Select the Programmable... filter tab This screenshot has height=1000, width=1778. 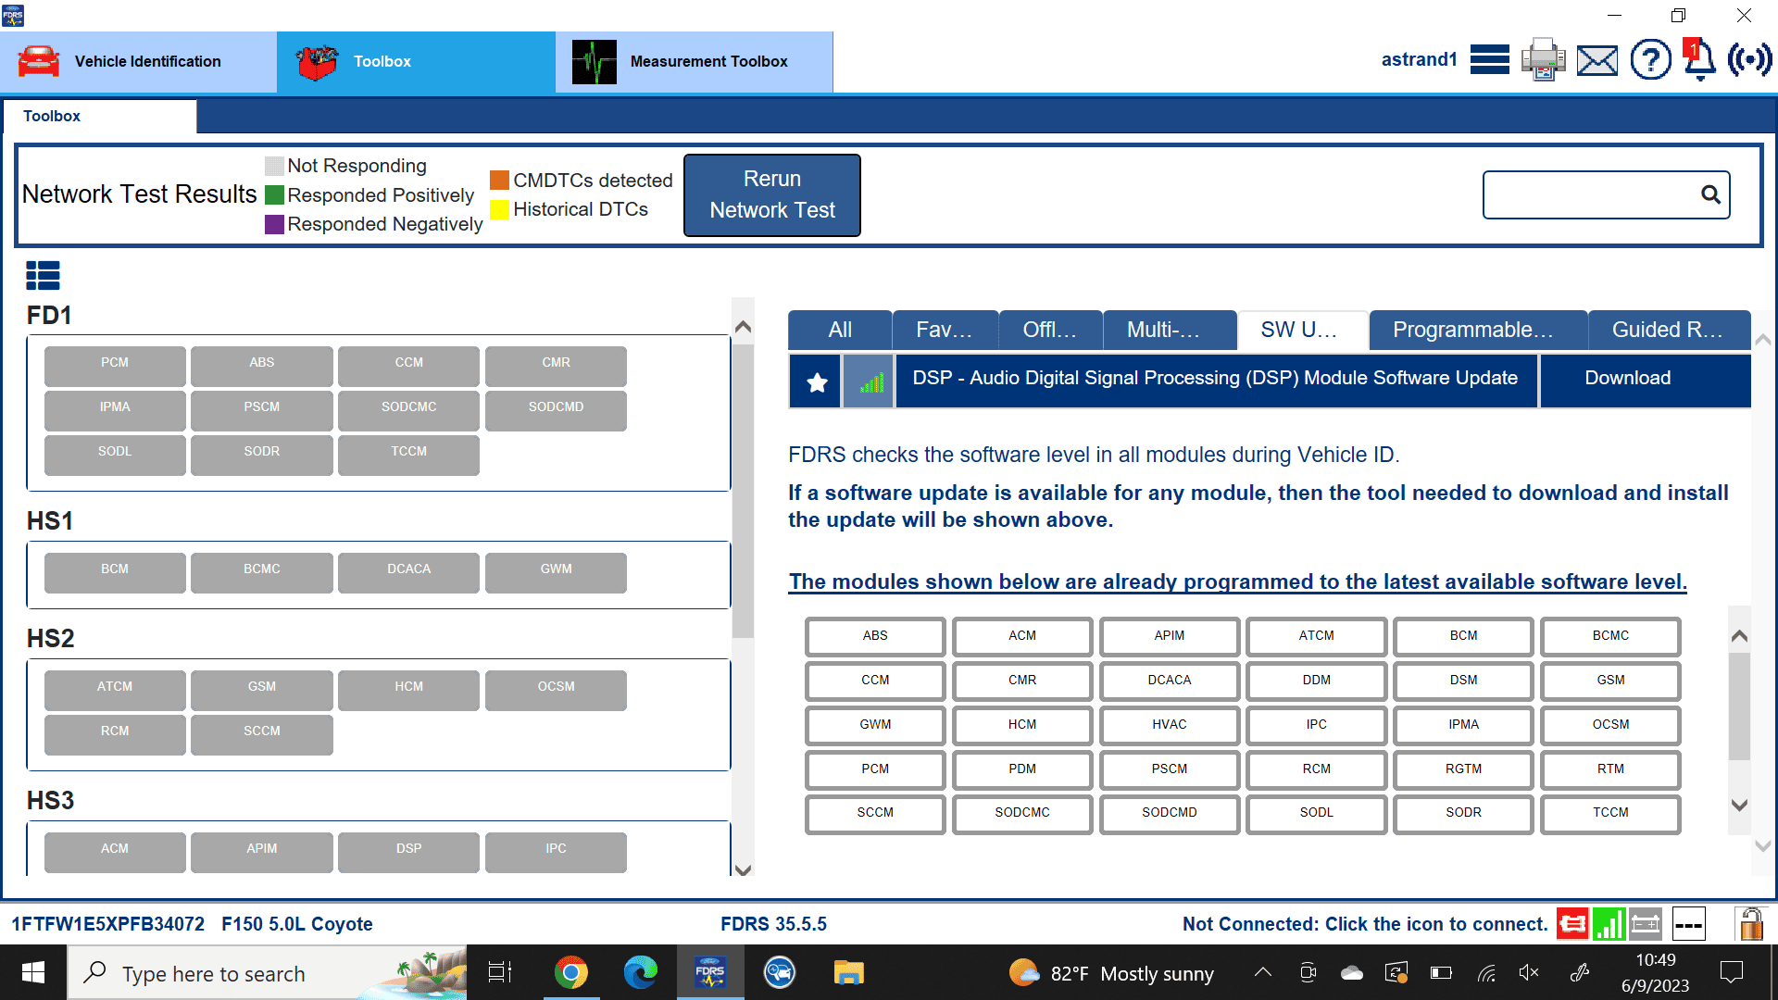click(x=1478, y=330)
